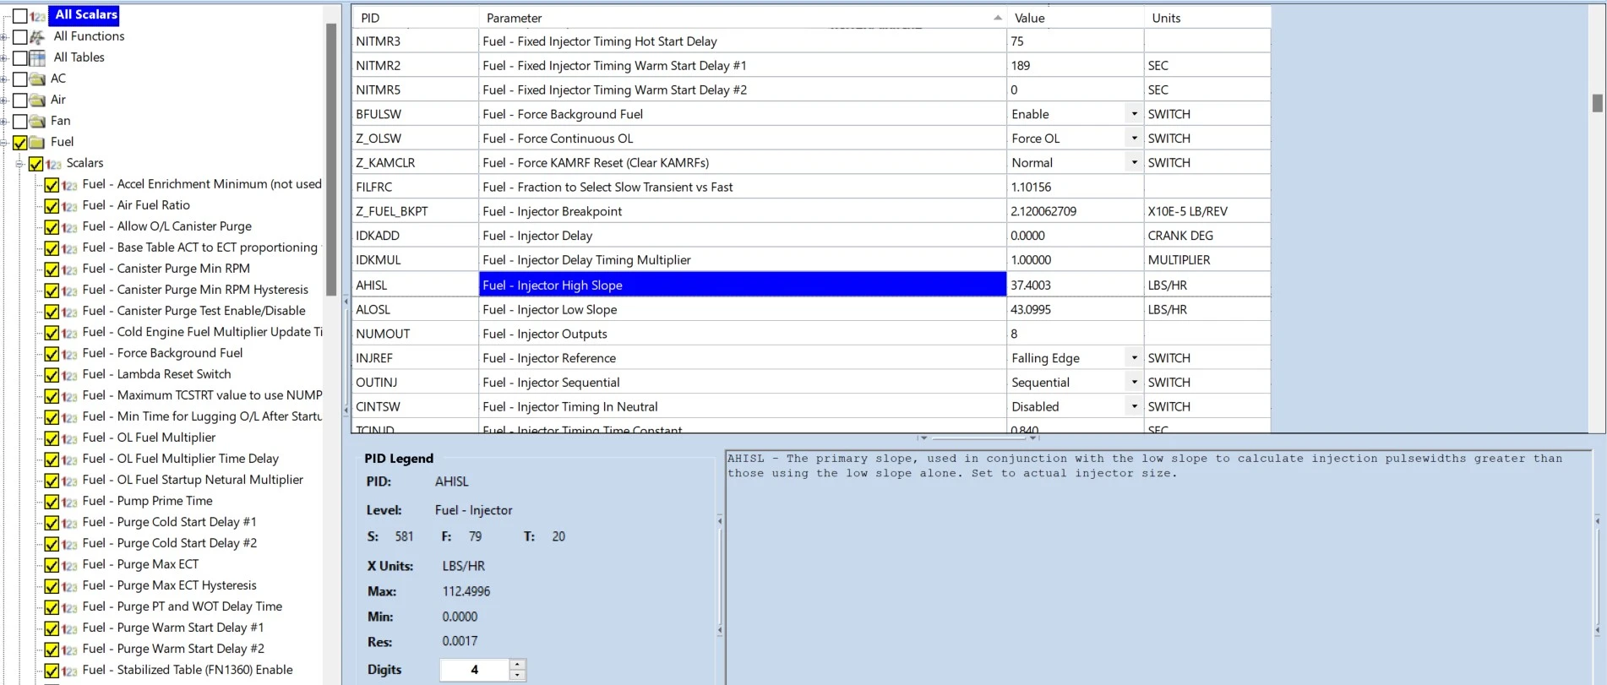This screenshot has height=685, width=1607.
Task: Click the Fuel folder icon
Action: (x=37, y=143)
